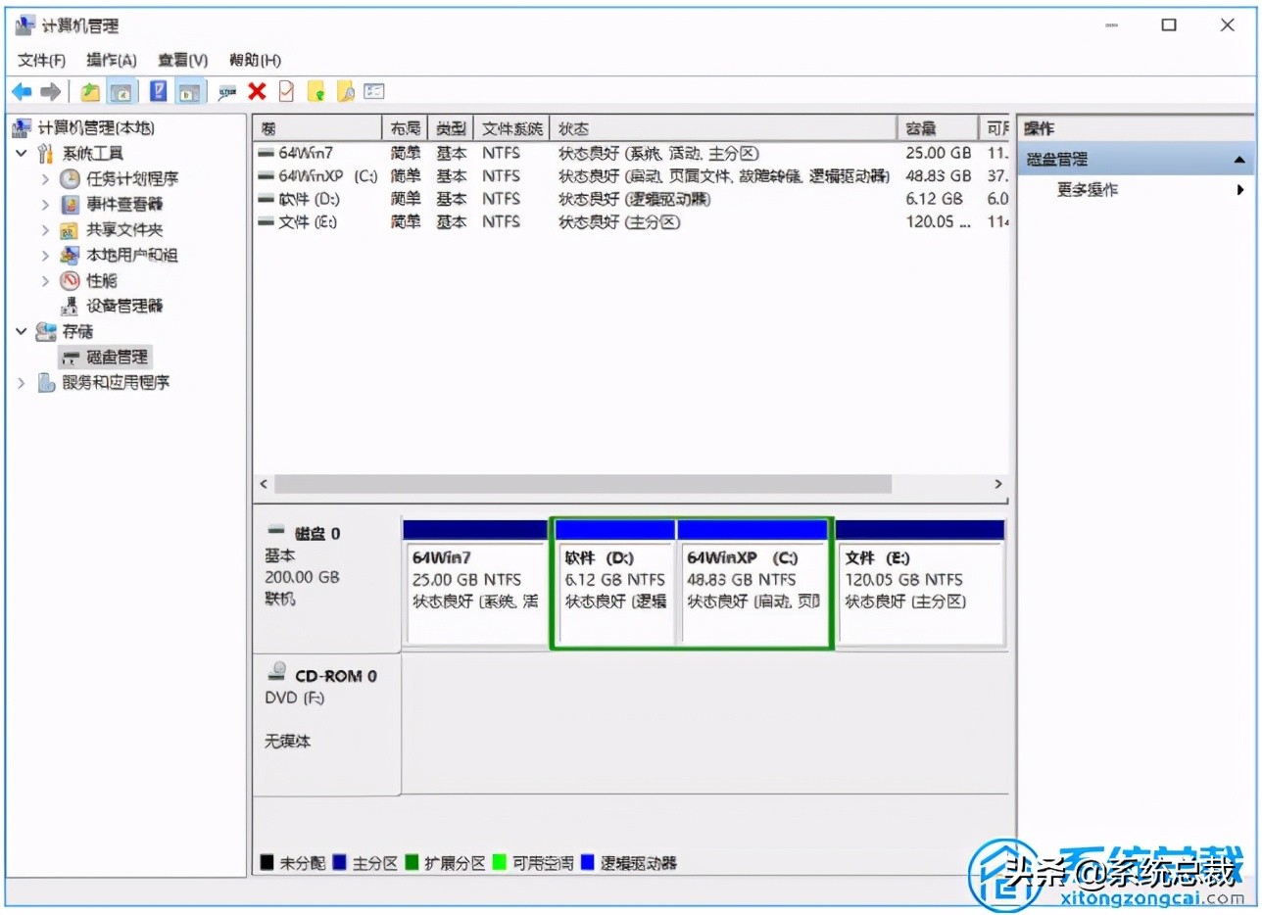The width and height of the screenshot is (1262, 915).
Task: Collapse the 磁盘管理 section in the Operations pane
Action: point(1241,158)
